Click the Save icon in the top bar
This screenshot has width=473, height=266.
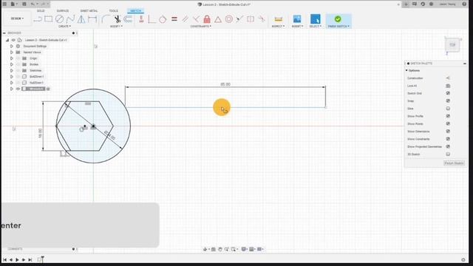[24, 4]
